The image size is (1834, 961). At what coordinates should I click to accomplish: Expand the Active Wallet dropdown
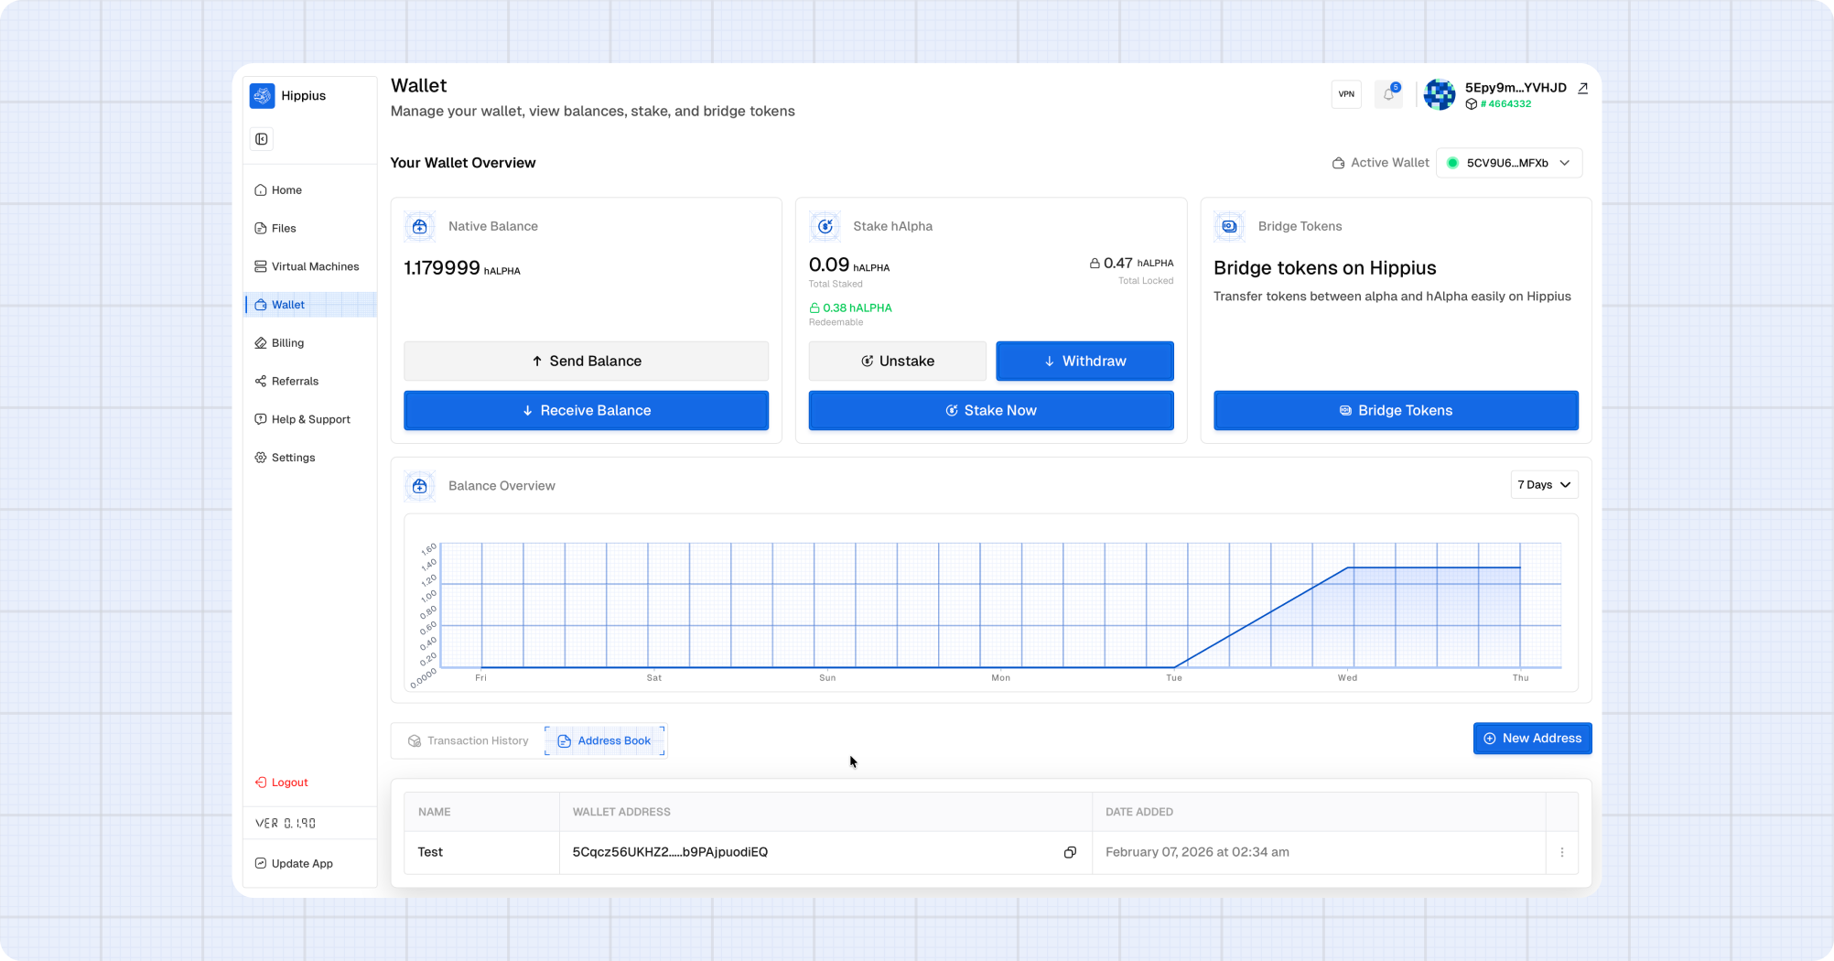coord(1508,163)
